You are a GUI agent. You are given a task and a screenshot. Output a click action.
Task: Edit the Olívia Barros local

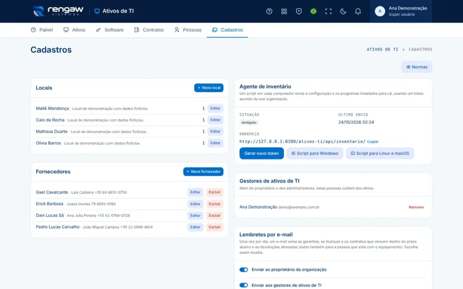coord(215,143)
